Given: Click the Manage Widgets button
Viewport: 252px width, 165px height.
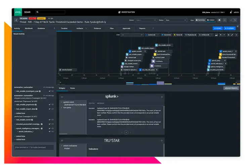Looking at the screenshot, I should click(231, 88).
